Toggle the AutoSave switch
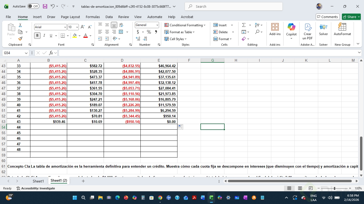364x204 pixels. [x=33, y=6]
